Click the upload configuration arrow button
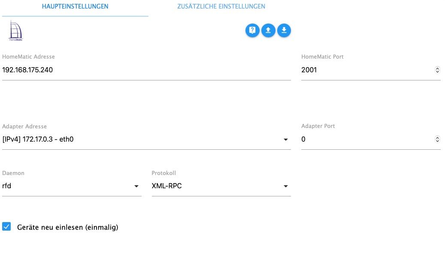The width and height of the screenshot is (445, 261). 268,30
